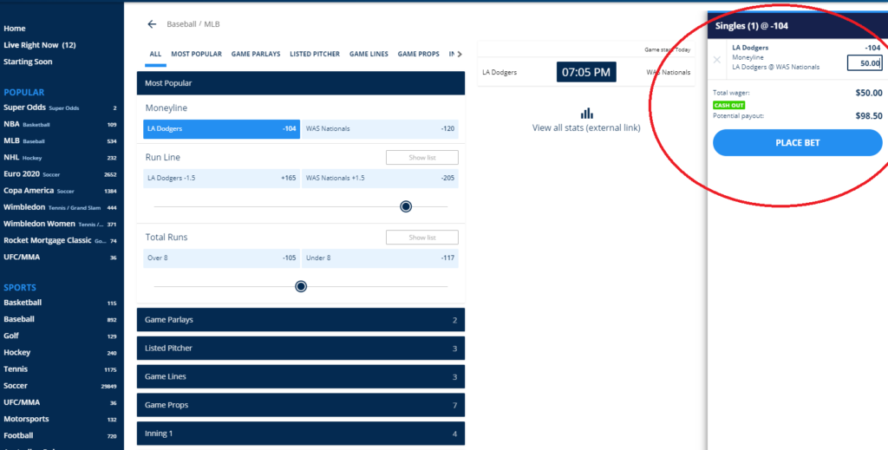Viewport: 888px width, 450px height.
Task: Open Tennis under Sports
Action: tap(60, 369)
